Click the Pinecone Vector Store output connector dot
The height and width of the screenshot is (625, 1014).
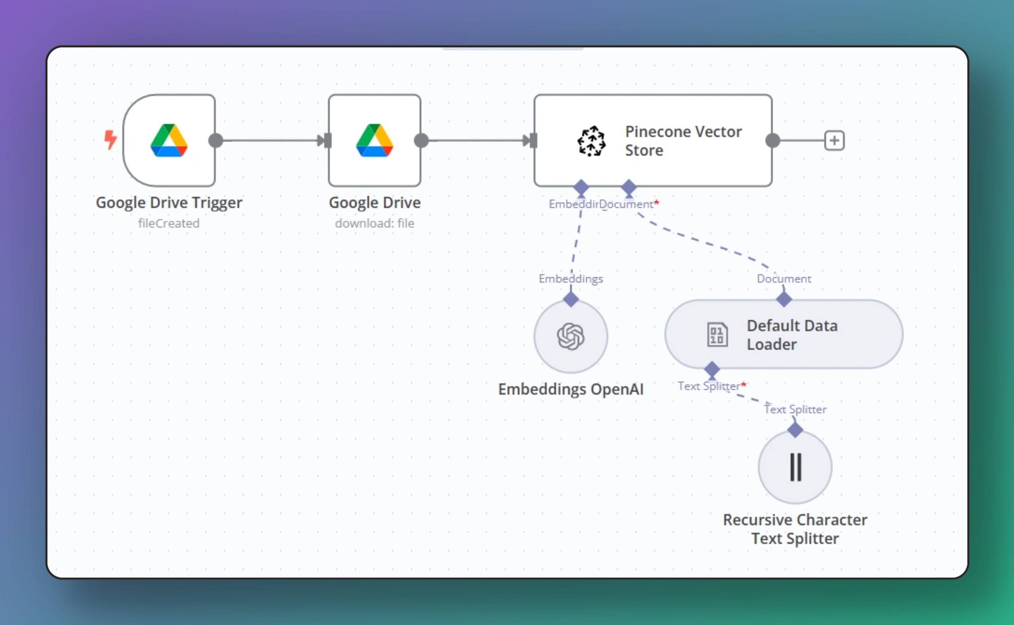pyautogui.click(x=773, y=140)
